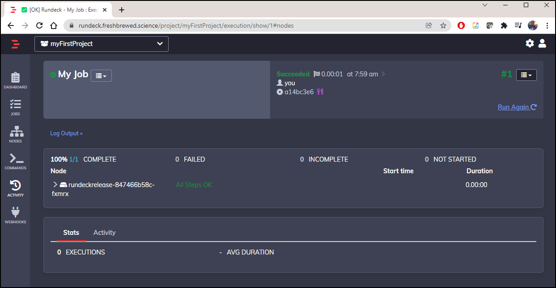Open the settings gear menu
The image size is (556, 288).
click(530, 43)
